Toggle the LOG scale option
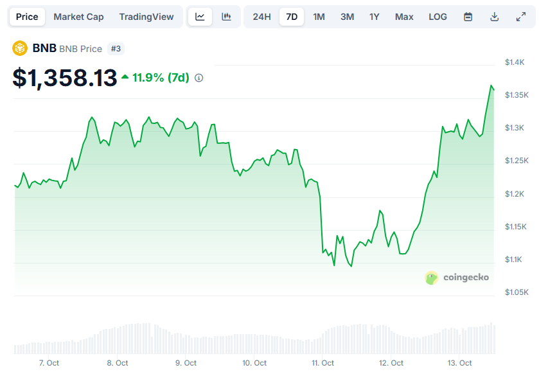539x381 pixels. tap(437, 17)
